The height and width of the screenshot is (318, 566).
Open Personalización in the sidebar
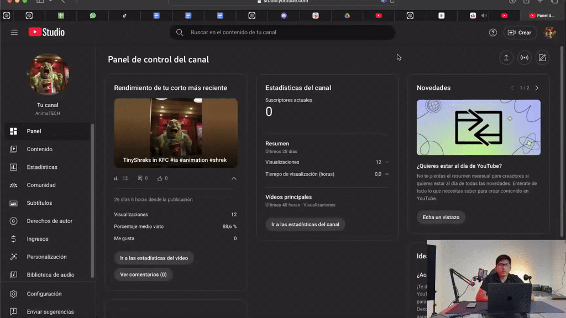(47, 257)
